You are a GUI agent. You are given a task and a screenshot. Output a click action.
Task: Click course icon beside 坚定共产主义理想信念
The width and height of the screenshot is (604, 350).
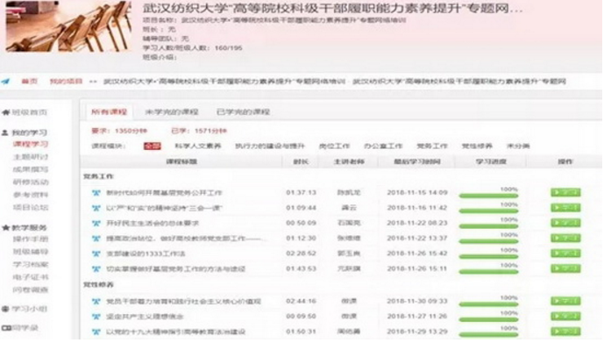click(96, 317)
